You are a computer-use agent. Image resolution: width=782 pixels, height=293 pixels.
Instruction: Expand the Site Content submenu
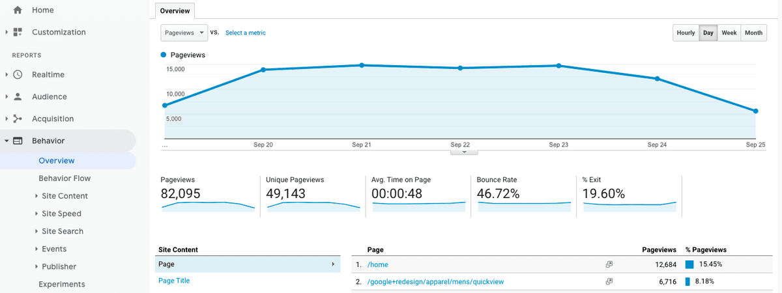click(36, 196)
